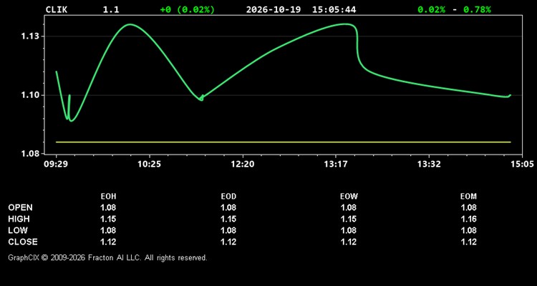Click the EOD LOW value 1.08
537x286 pixels.
pyautogui.click(x=228, y=230)
